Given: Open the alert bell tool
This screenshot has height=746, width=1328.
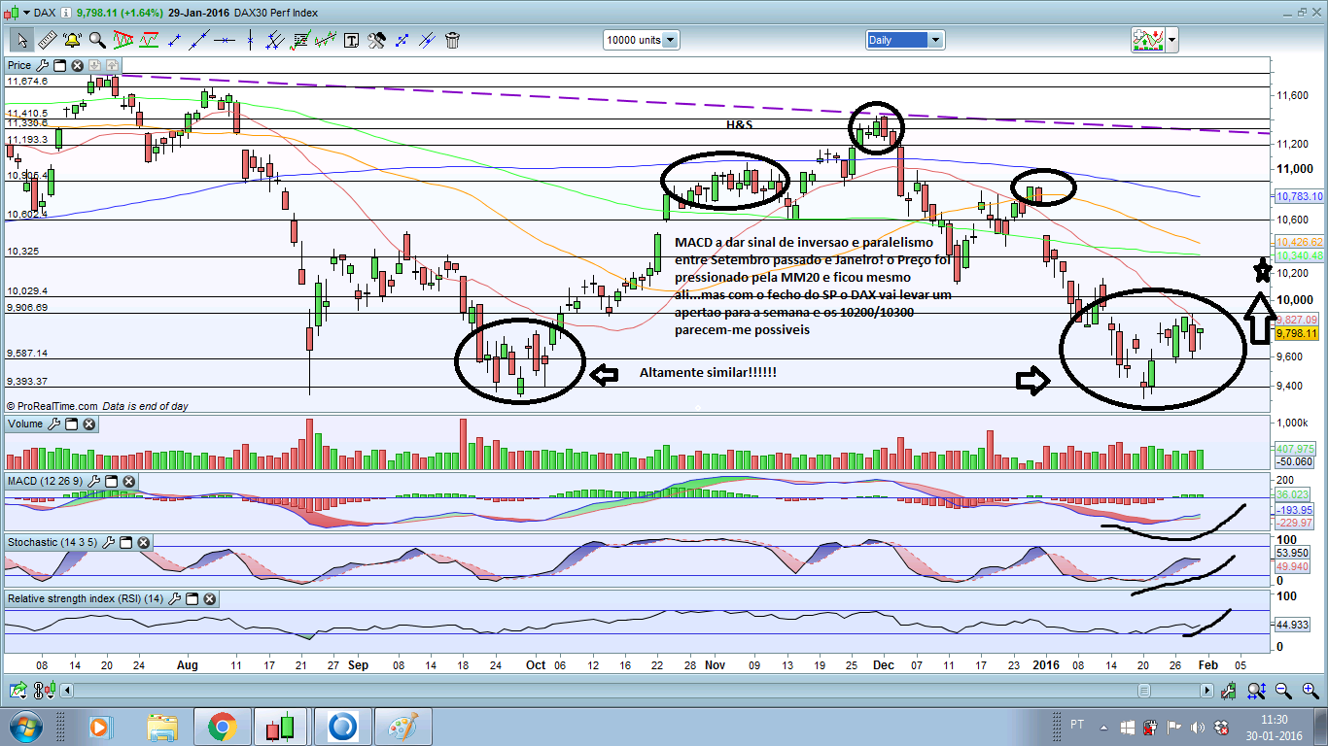Looking at the screenshot, I should 72,40.
